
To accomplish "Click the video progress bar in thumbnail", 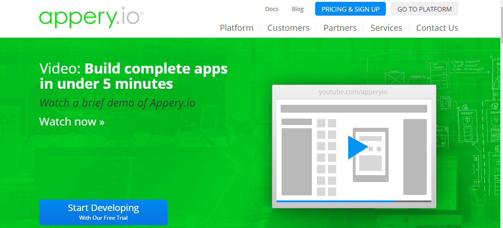I will [354, 201].
